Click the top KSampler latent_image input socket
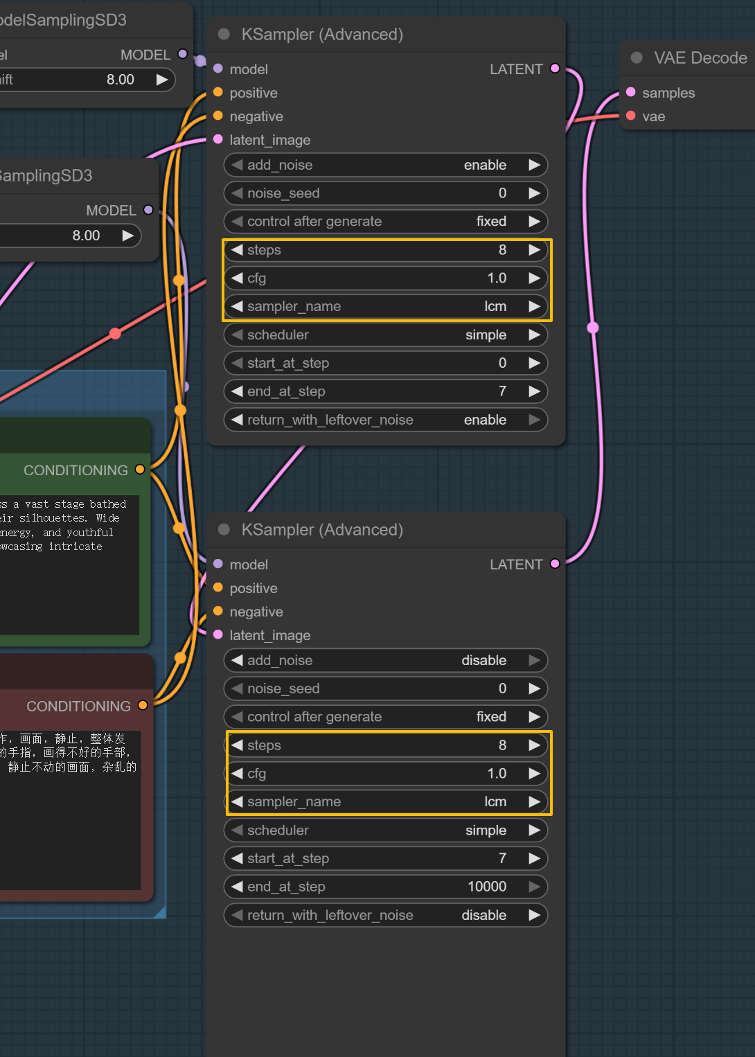The height and width of the screenshot is (1057, 755). (218, 139)
